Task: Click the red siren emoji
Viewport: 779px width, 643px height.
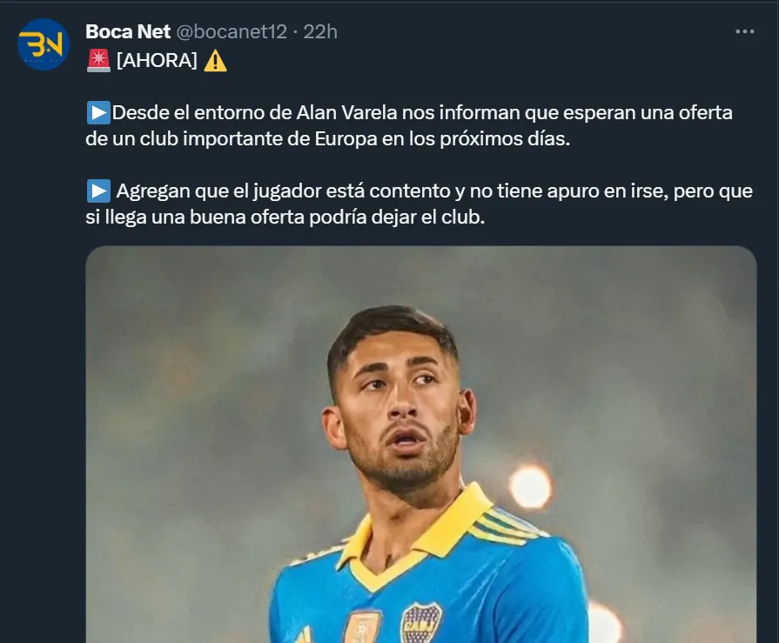Action: tap(98, 61)
